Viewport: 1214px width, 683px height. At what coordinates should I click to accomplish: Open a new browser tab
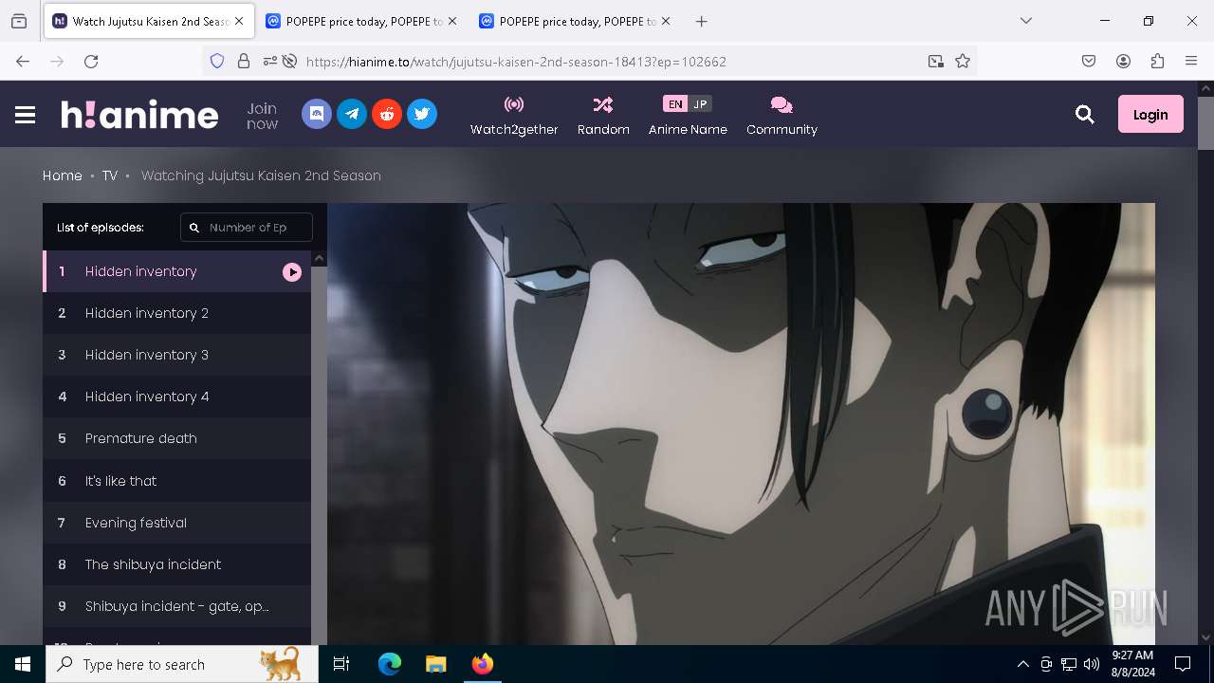click(701, 21)
